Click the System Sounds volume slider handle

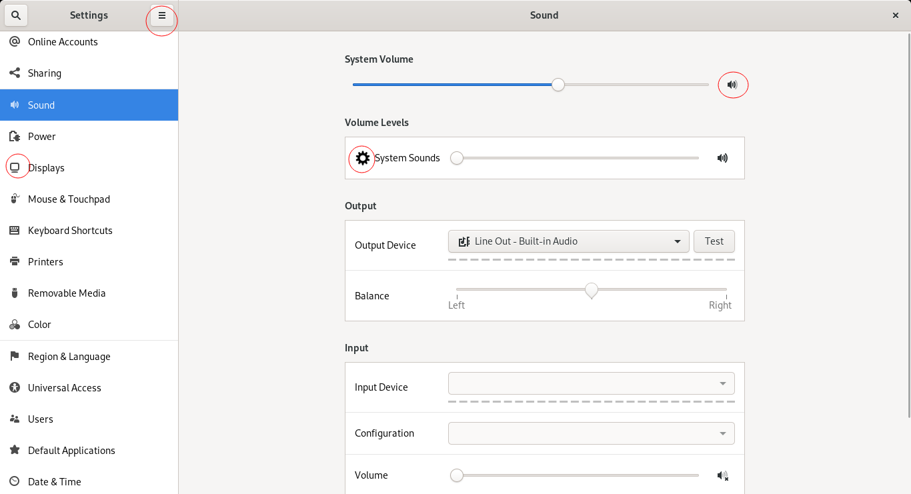click(457, 158)
